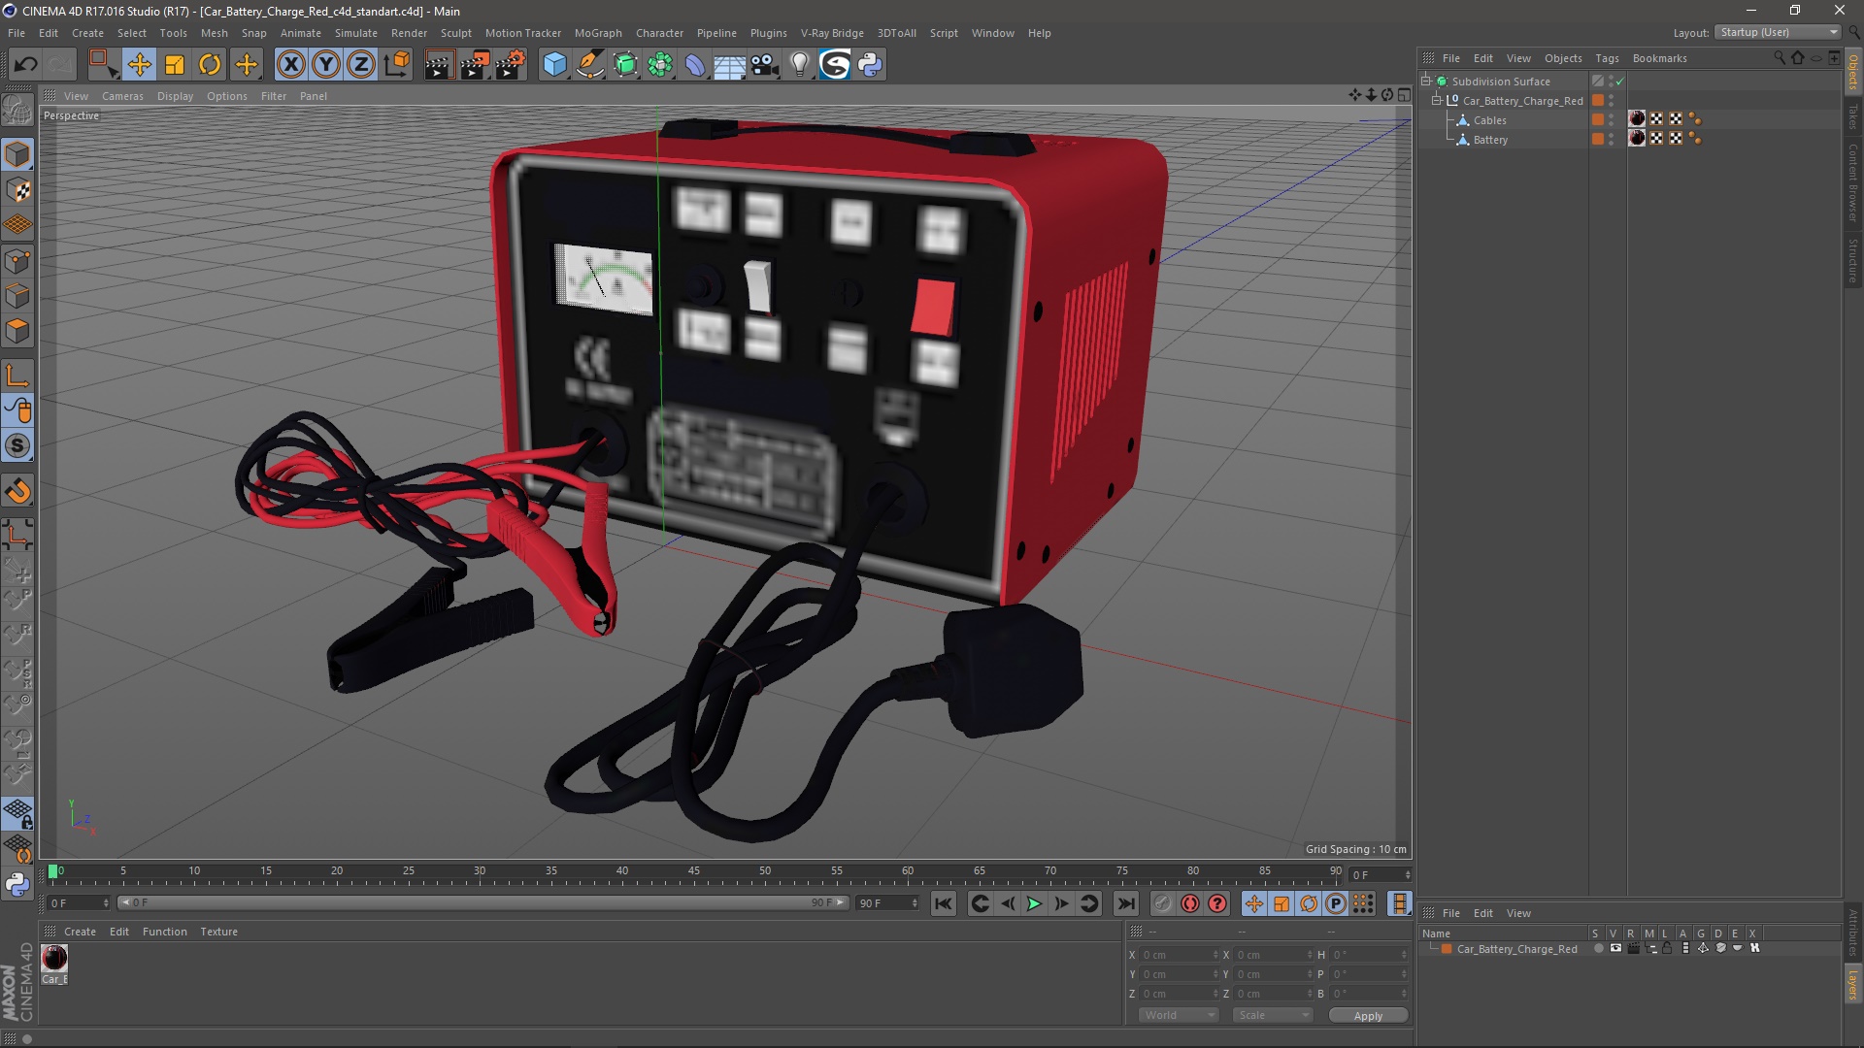Open the MoGraph menu

(x=598, y=33)
